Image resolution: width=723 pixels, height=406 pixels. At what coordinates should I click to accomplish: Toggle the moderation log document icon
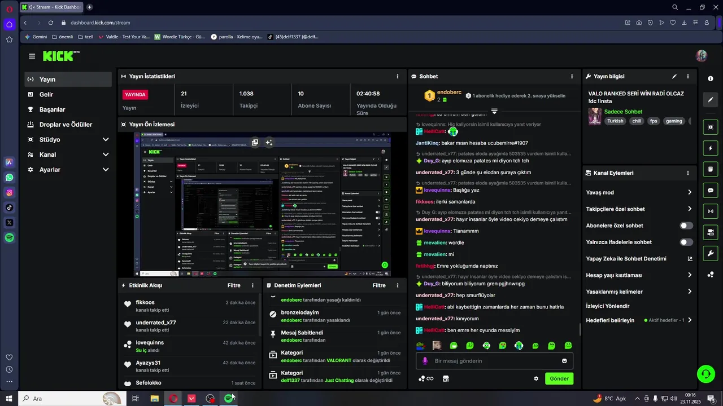click(711, 169)
